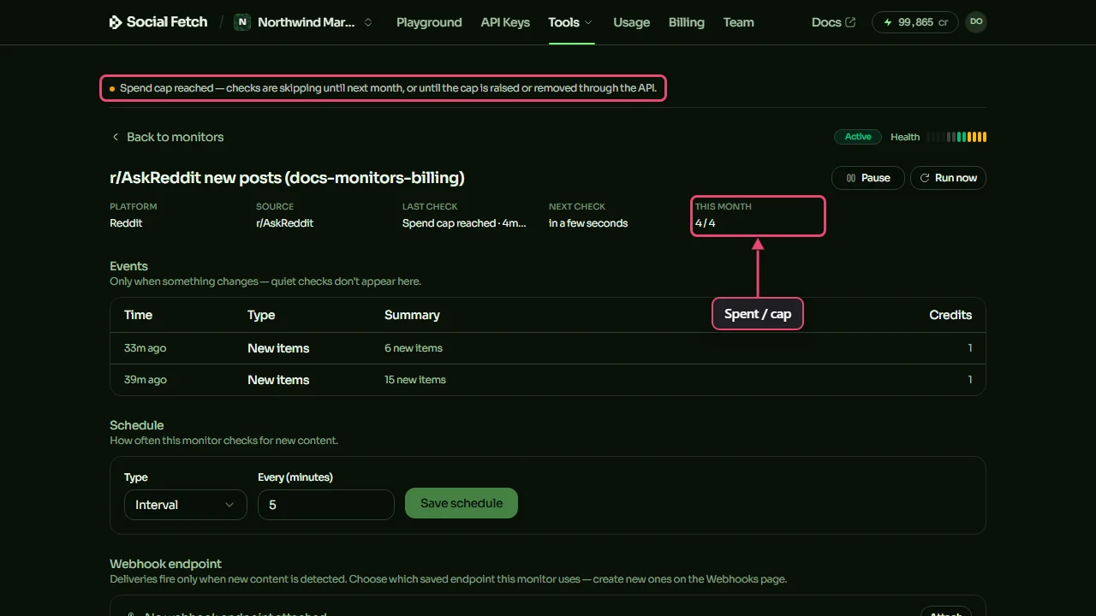Click the Every (minutes) input field
The height and width of the screenshot is (616, 1096).
tap(326, 505)
